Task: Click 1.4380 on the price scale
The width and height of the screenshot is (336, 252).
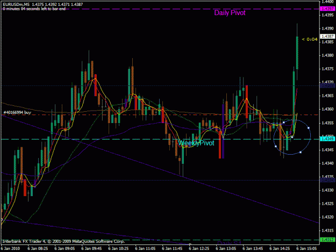Action: (327, 55)
